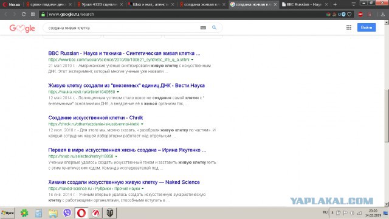
Task: Go forward with the forward arrow
Action: coord(15,15)
